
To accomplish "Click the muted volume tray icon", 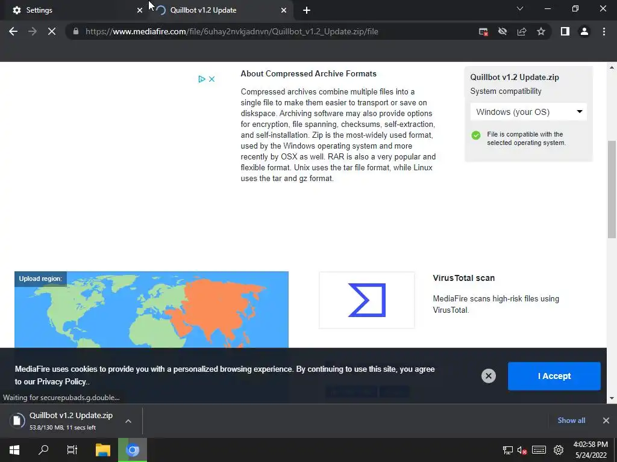I will click(x=522, y=450).
